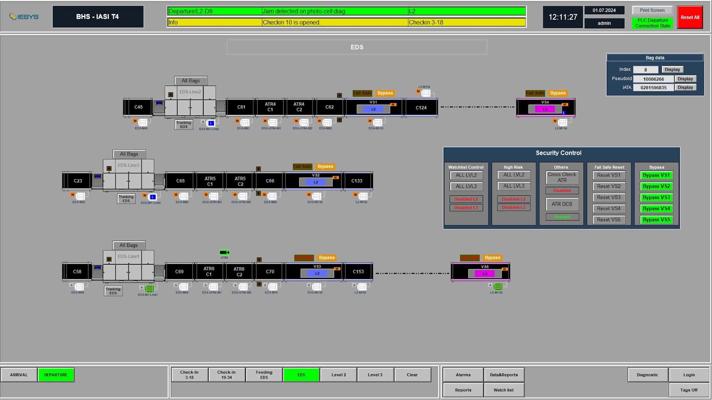Viewport: 712px width, 400px height.
Task: Click the photo-cell sensor above C70
Action: pyautogui.click(x=259, y=260)
